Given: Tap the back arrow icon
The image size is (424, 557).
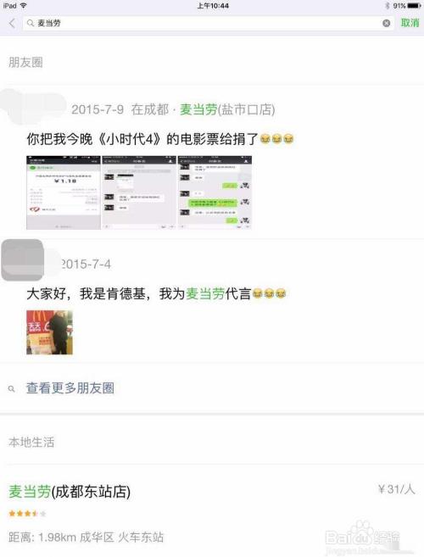Looking at the screenshot, I should coord(13,24).
